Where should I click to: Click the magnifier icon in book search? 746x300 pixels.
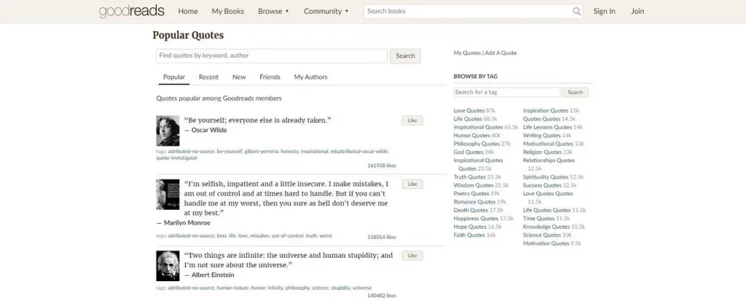[x=576, y=12]
